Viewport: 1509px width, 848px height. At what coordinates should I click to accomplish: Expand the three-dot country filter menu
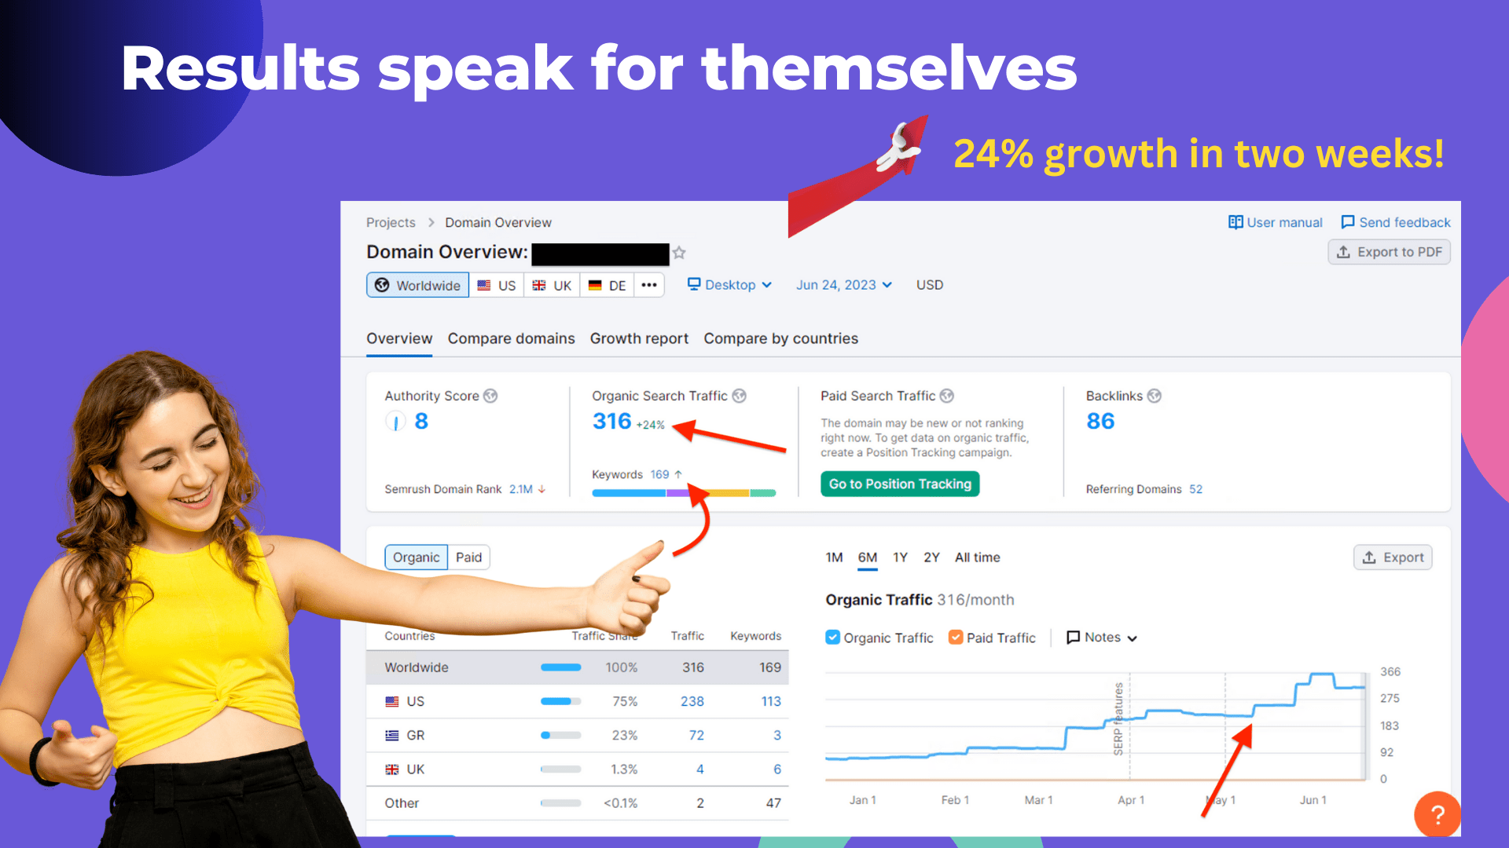point(648,285)
